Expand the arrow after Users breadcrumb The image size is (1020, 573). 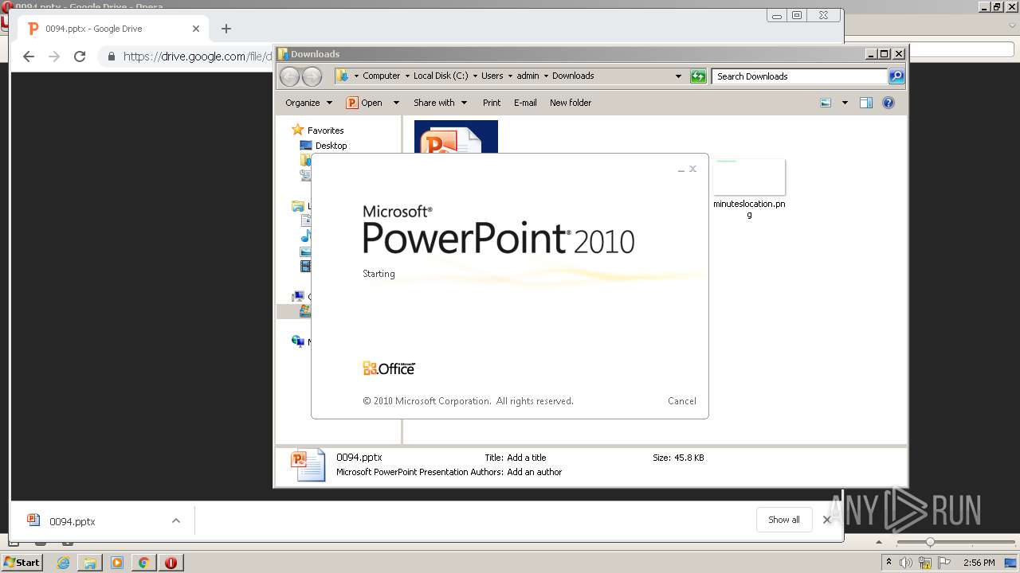pyautogui.click(x=510, y=76)
